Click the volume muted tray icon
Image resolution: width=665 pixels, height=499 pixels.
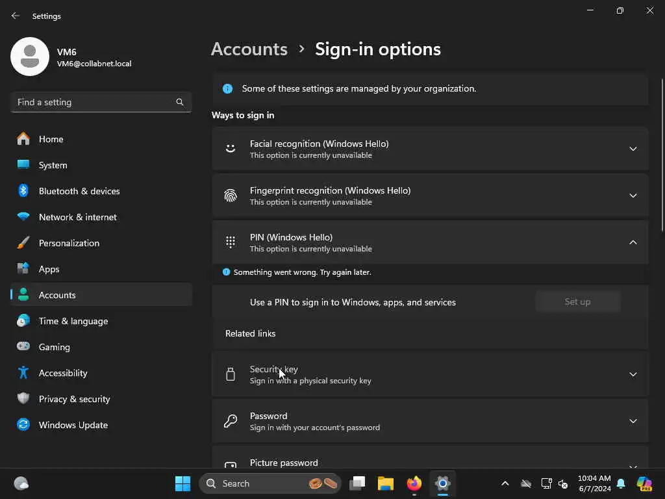click(563, 483)
